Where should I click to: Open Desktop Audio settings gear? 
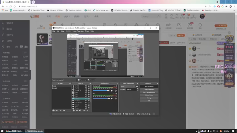tap(116, 91)
